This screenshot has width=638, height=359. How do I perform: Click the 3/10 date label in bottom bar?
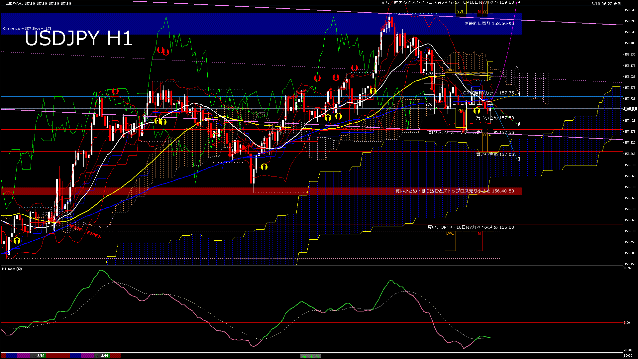click(x=41, y=356)
